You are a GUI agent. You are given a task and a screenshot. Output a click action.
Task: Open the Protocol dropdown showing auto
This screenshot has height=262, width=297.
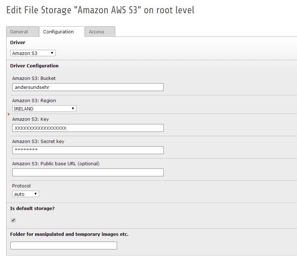(x=25, y=194)
